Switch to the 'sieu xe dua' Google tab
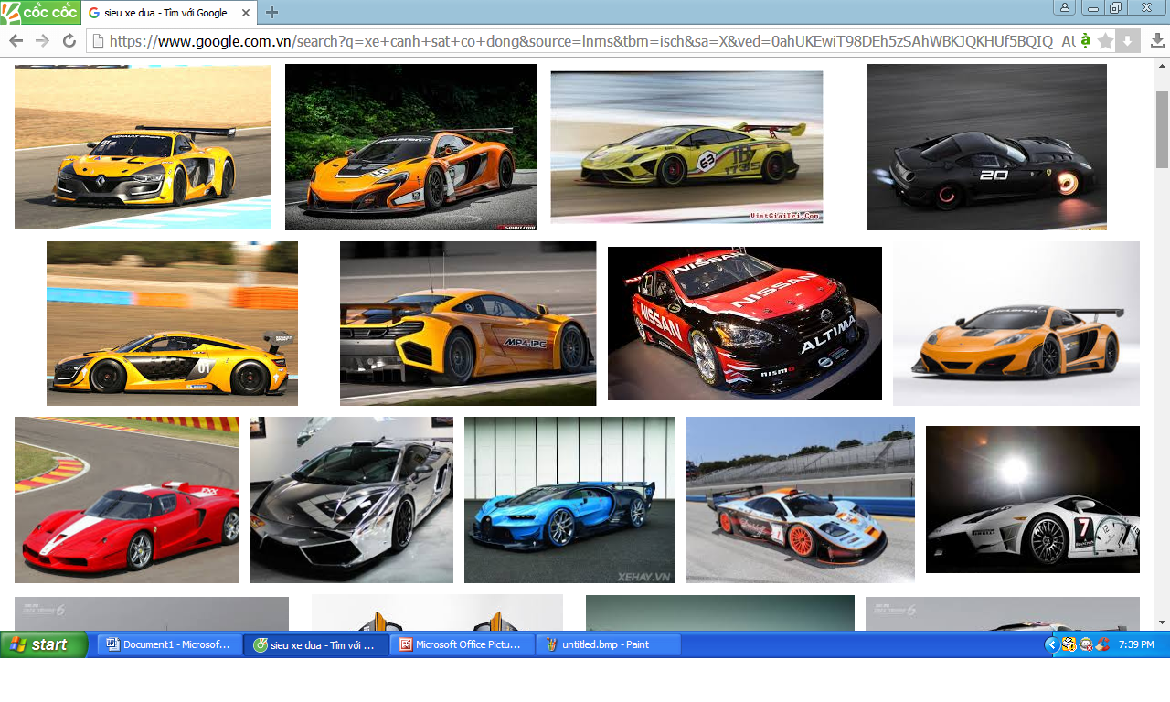The height and width of the screenshot is (702, 1170). [x=165, y=13]
